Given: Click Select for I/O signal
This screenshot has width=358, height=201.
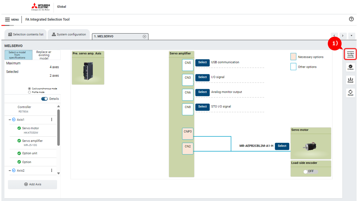Looking at the screenshot, I should tap(202, 77).
